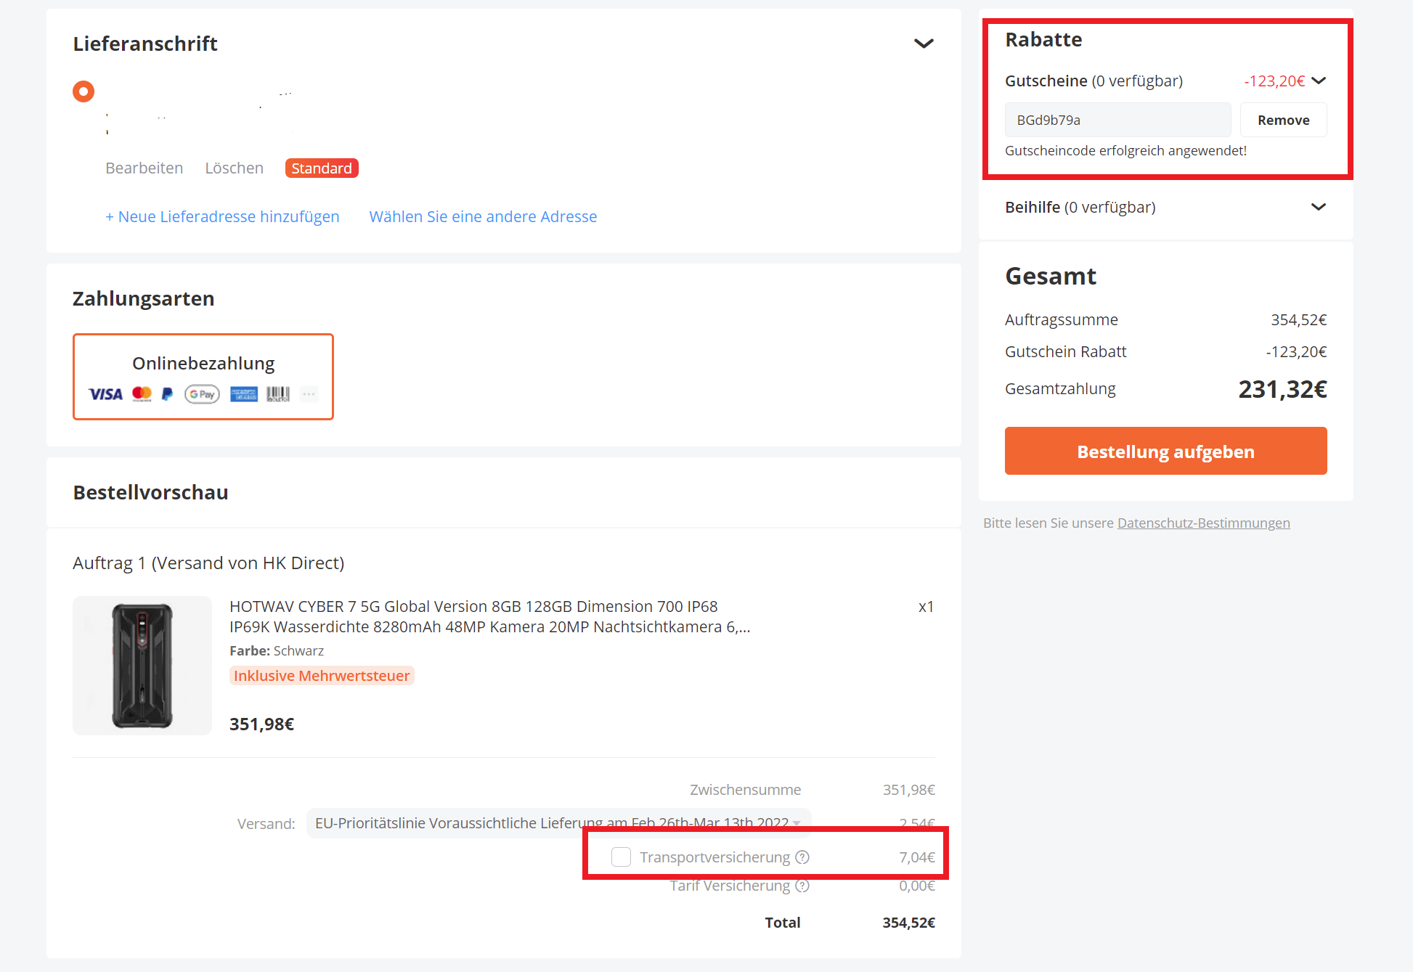The height and width of the screenshot is (972, 1413).
Task: Click the quantity x1 label
Action: pos(926,606)
